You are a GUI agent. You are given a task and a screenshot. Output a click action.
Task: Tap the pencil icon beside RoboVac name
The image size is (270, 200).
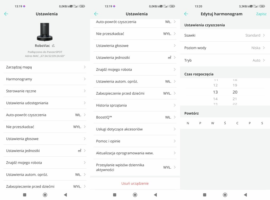(x=53, y=46)
